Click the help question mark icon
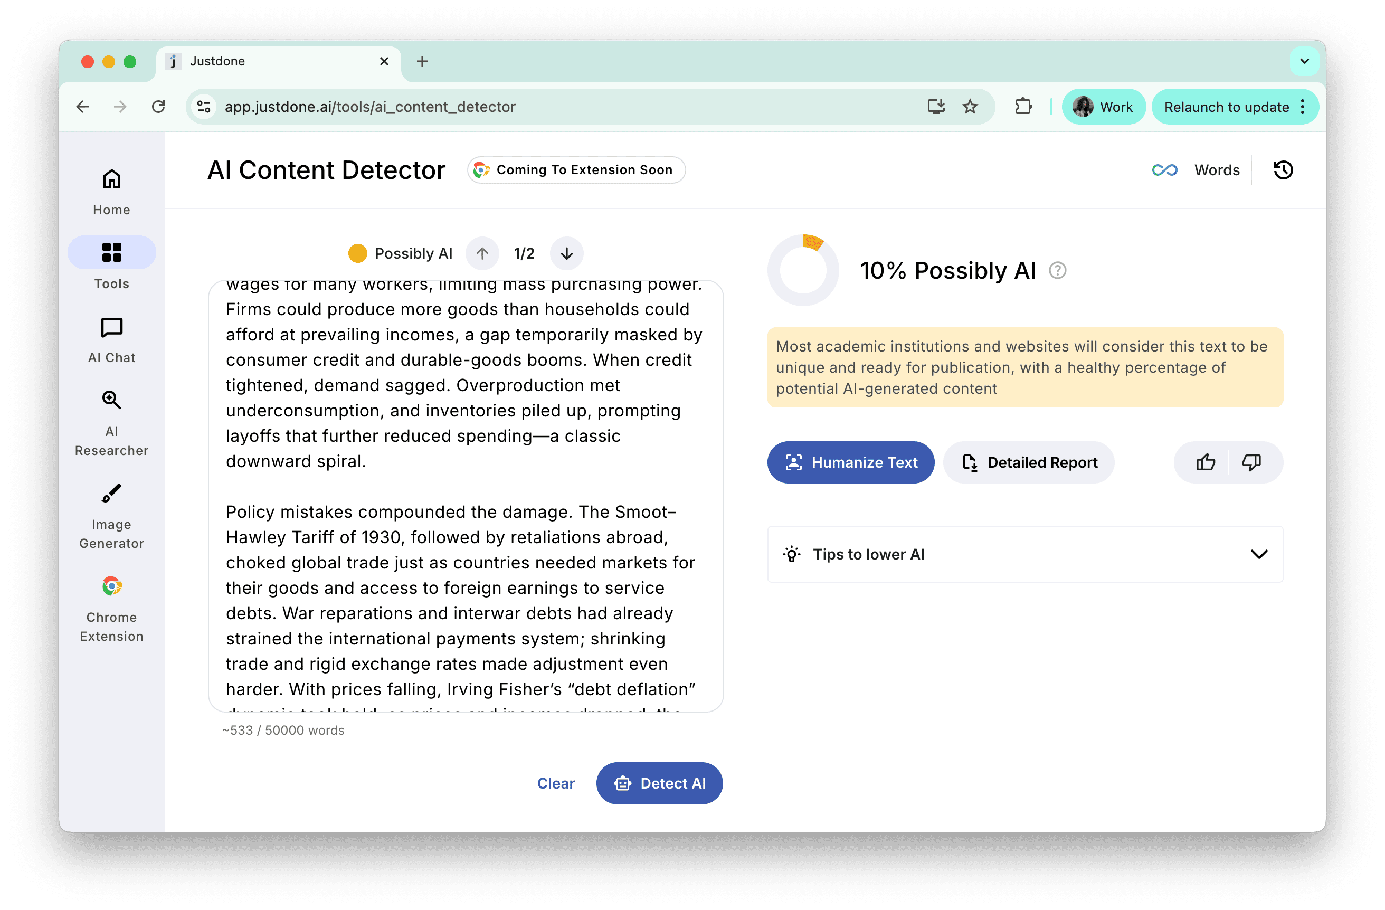1385x910 pixels. coord(1057,271)
